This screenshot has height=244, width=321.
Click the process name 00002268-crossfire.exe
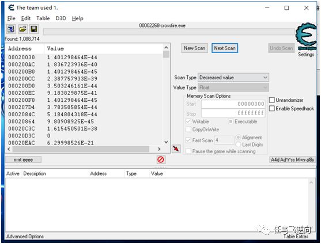click(163, 26)
